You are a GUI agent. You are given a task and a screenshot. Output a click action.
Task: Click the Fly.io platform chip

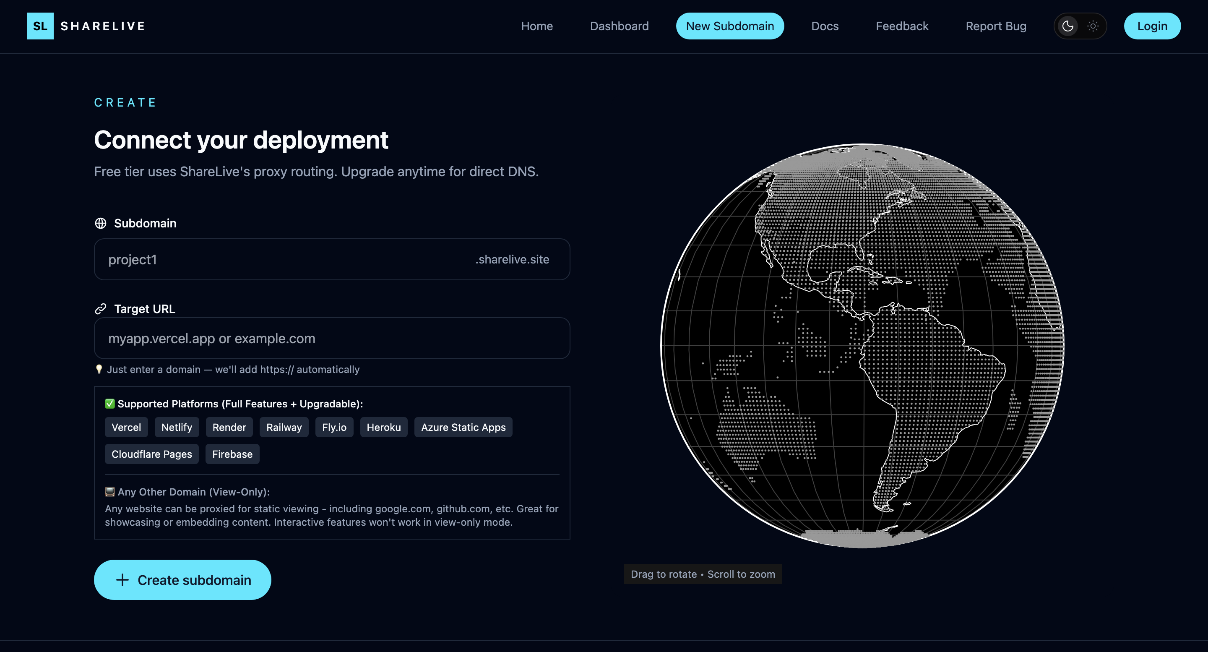click(334, 427)
